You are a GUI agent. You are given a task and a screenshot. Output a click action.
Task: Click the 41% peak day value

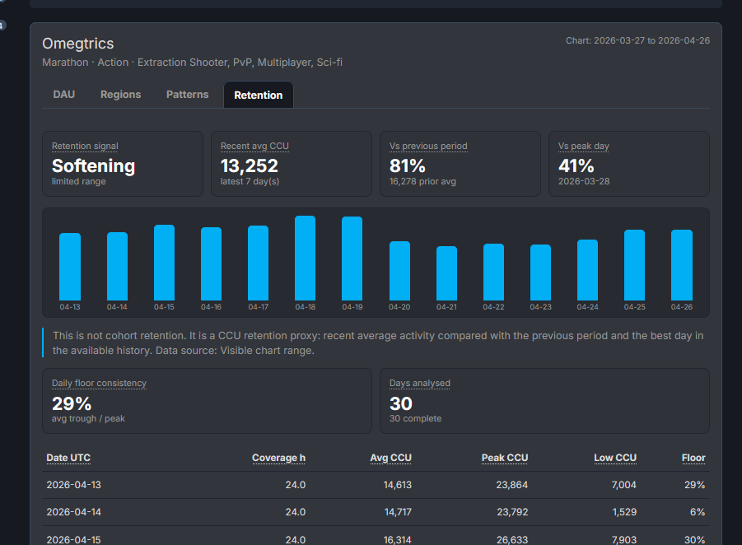[x=576, y=166]
